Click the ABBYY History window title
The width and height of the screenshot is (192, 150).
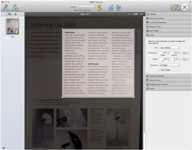[x=96, y=2]
